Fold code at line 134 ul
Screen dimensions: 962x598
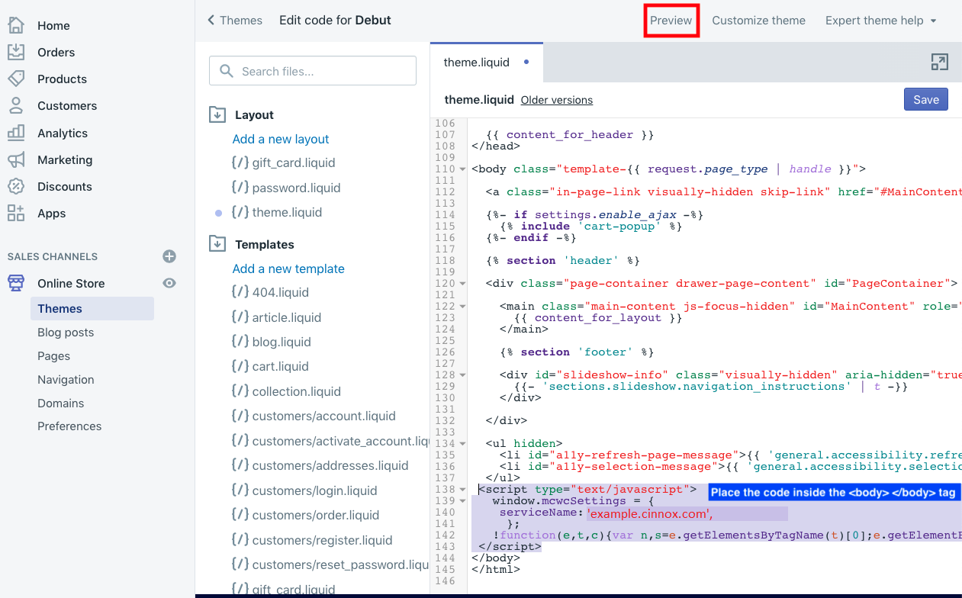(x=462, y=444)
